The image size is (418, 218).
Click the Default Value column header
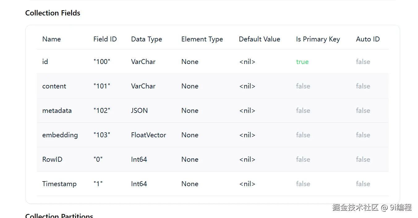point(259,39)
